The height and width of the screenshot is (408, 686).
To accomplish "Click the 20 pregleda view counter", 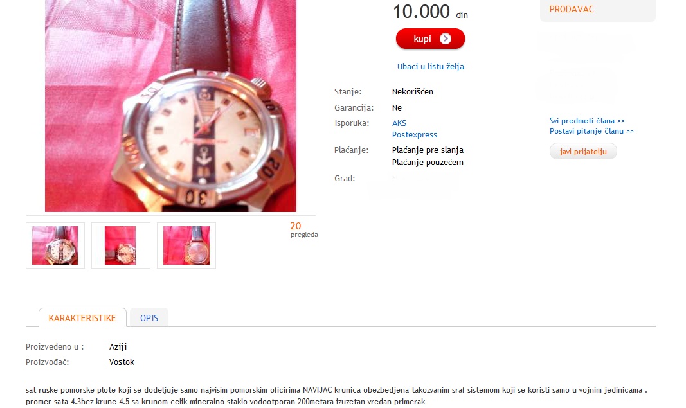I will point(304,229).
